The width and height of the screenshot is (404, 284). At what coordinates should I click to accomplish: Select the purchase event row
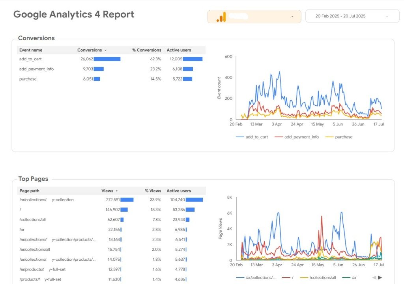(x=28, y=79)
